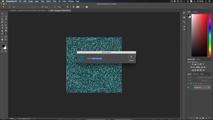The image size is (213, 120).
Task: Select the Rectangular Marquee tool
Action: (x=6, y=13)
